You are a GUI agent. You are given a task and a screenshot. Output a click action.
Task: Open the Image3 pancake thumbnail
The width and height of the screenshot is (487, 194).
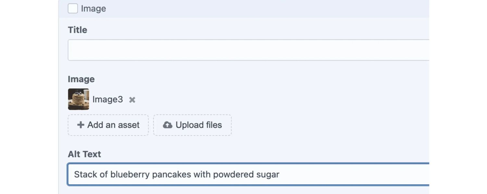pos(79,99)
